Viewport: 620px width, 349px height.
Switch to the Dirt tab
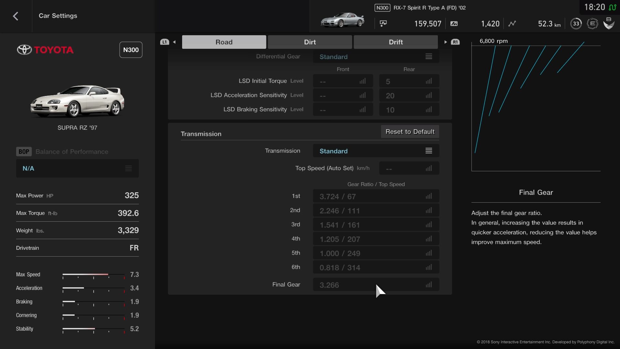tap(310, 42)
